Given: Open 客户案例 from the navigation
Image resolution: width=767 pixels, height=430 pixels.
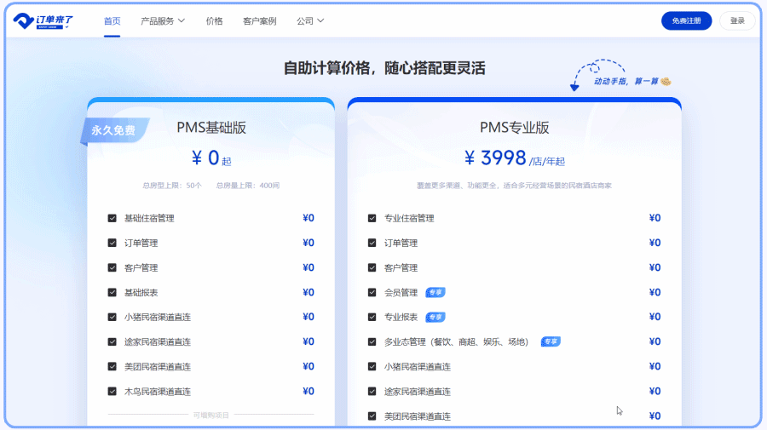Looking at the screenshot, I should pyautogui.click(x=260, y=21).
